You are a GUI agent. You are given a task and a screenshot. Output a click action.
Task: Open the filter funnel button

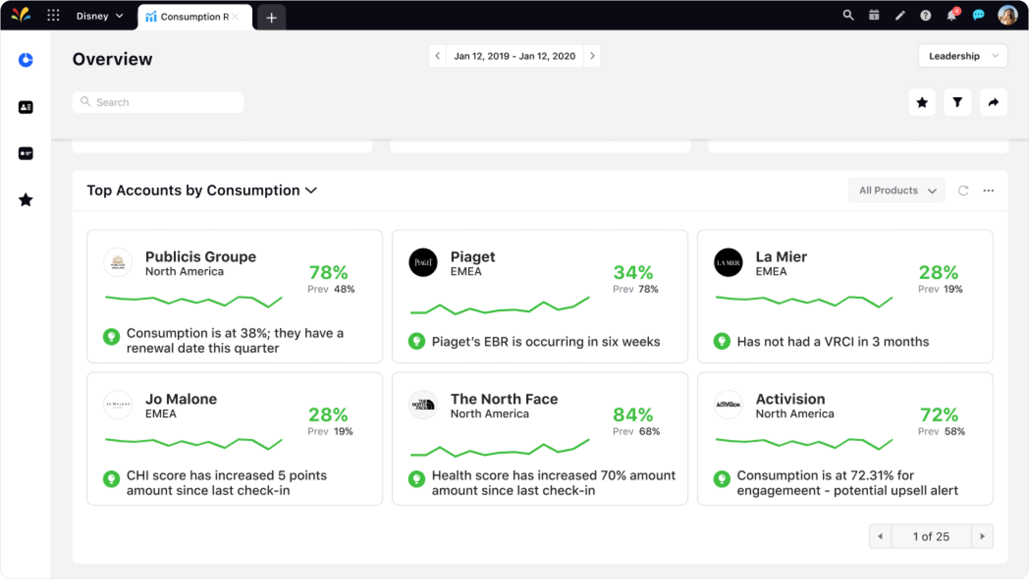[957, 102]
